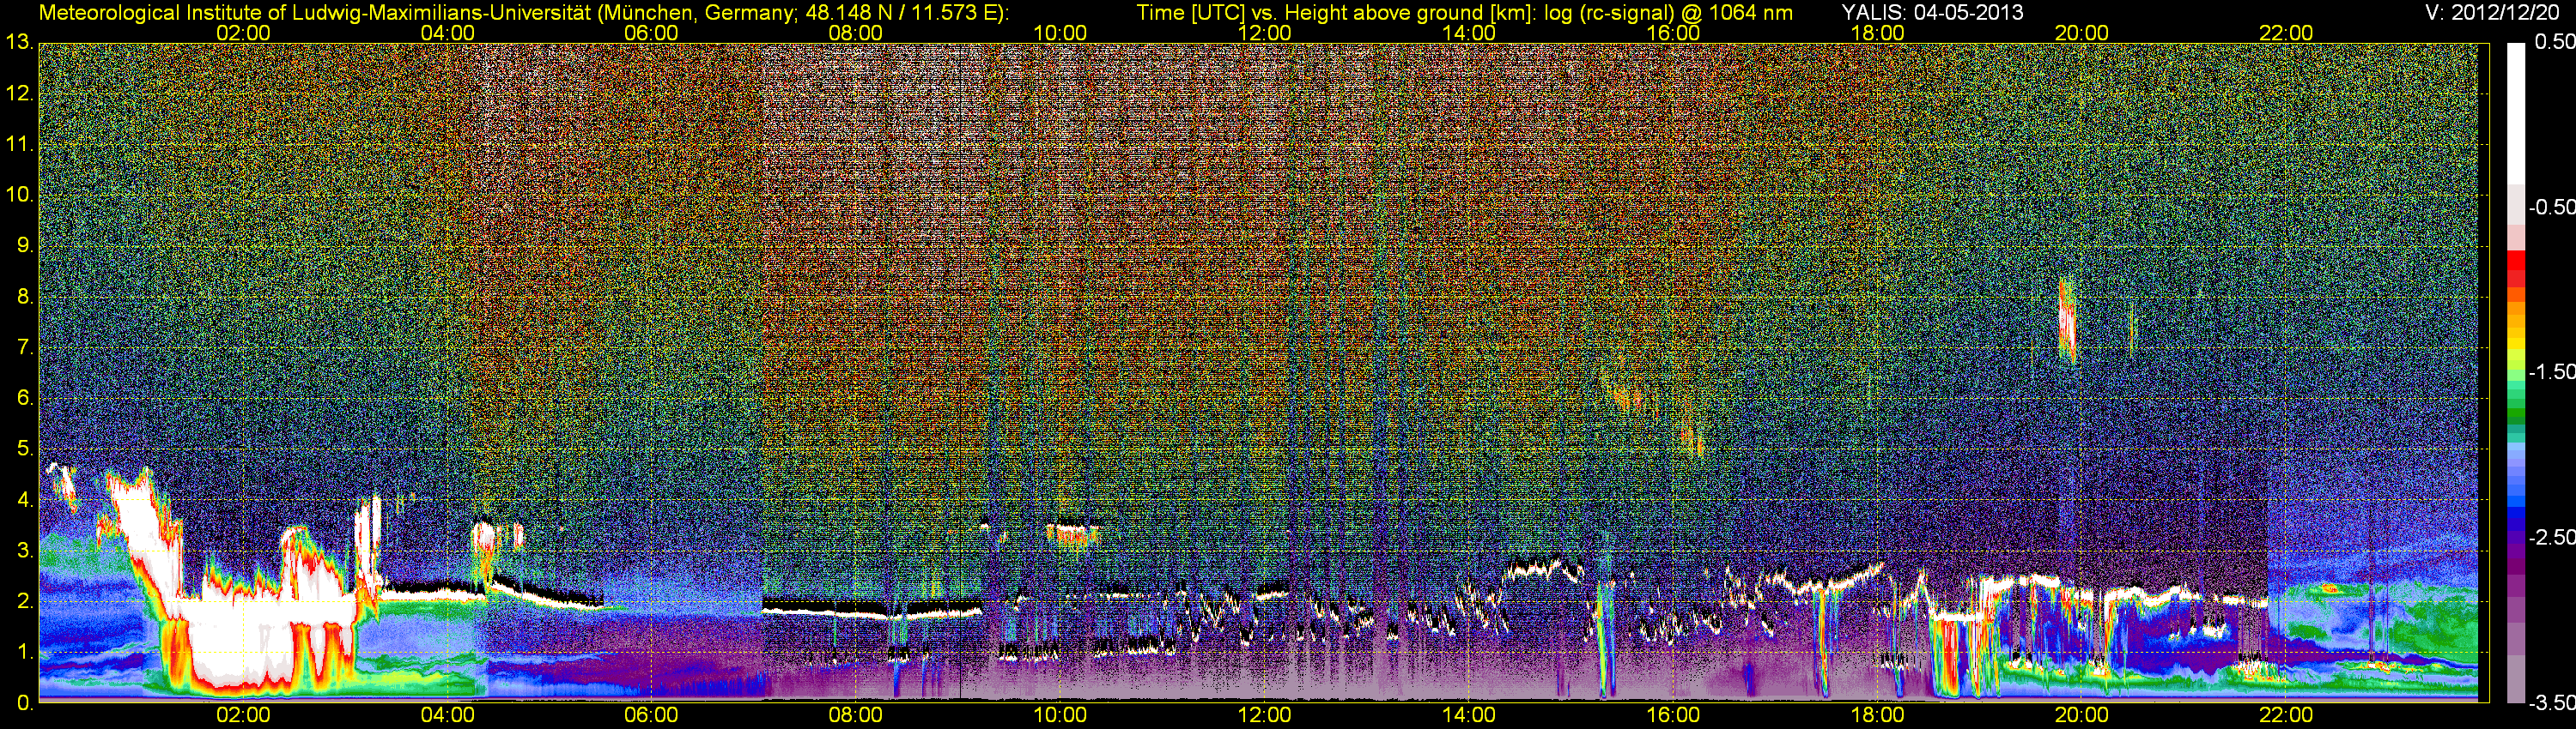Click the 12 km height axis label
2576x729 pixels.
tap(19, 93)
